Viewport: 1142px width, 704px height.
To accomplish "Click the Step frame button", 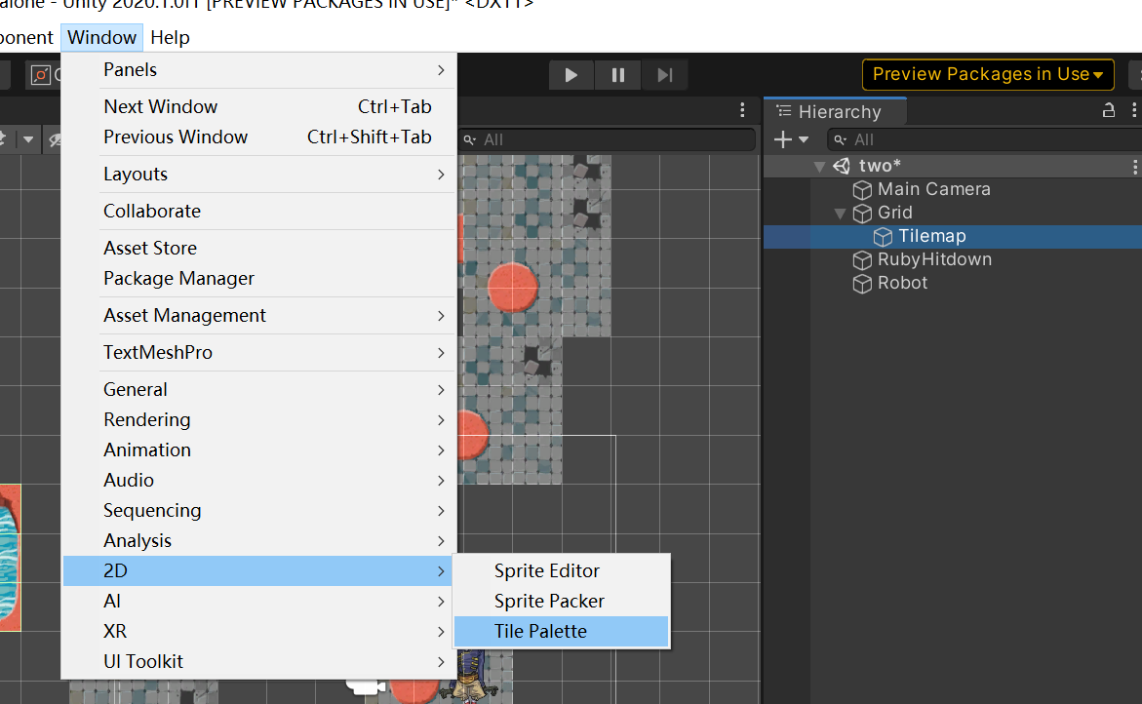I will (x=664, y=75).
